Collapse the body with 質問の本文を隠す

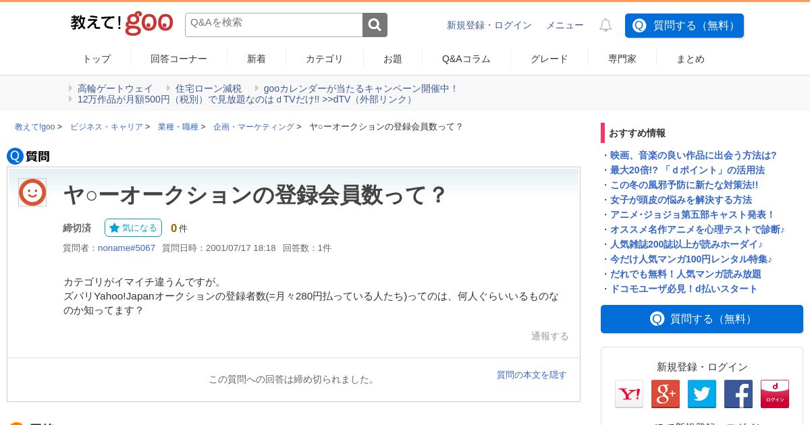tap(532, 374)
